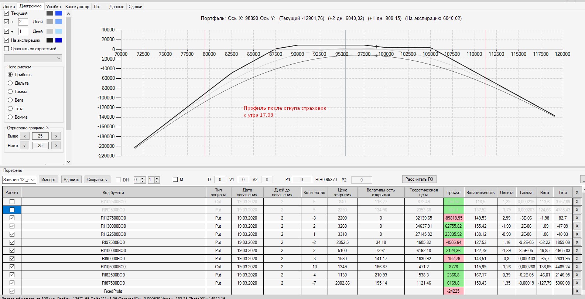Focus the P1 input field

click(302, 180)
